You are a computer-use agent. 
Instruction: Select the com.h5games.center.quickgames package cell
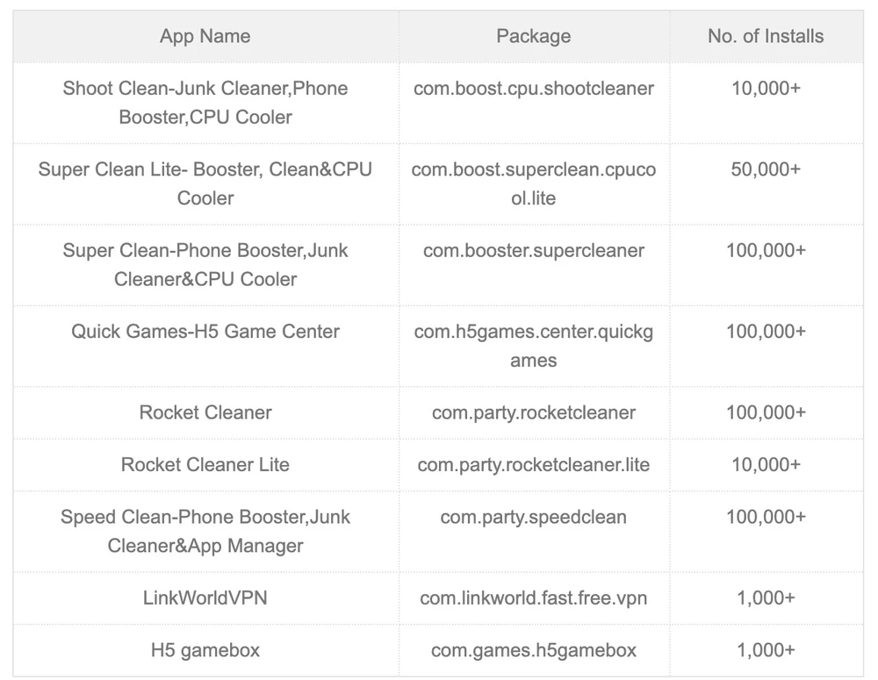tap(533, 346)
